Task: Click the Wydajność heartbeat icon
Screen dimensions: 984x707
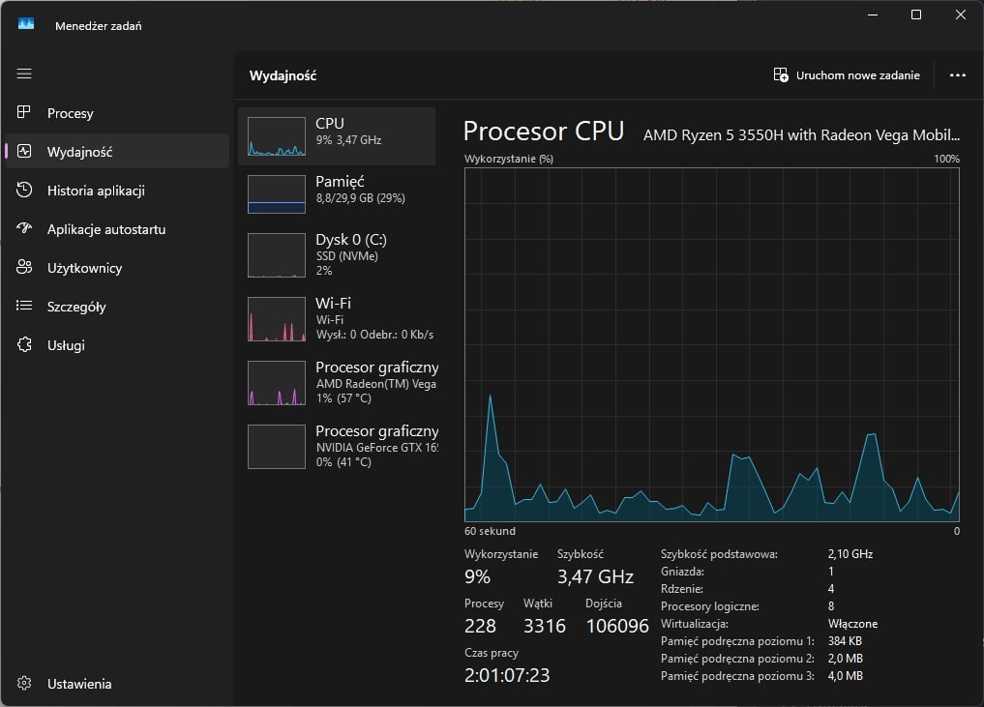Action: (x=24, y=151)
